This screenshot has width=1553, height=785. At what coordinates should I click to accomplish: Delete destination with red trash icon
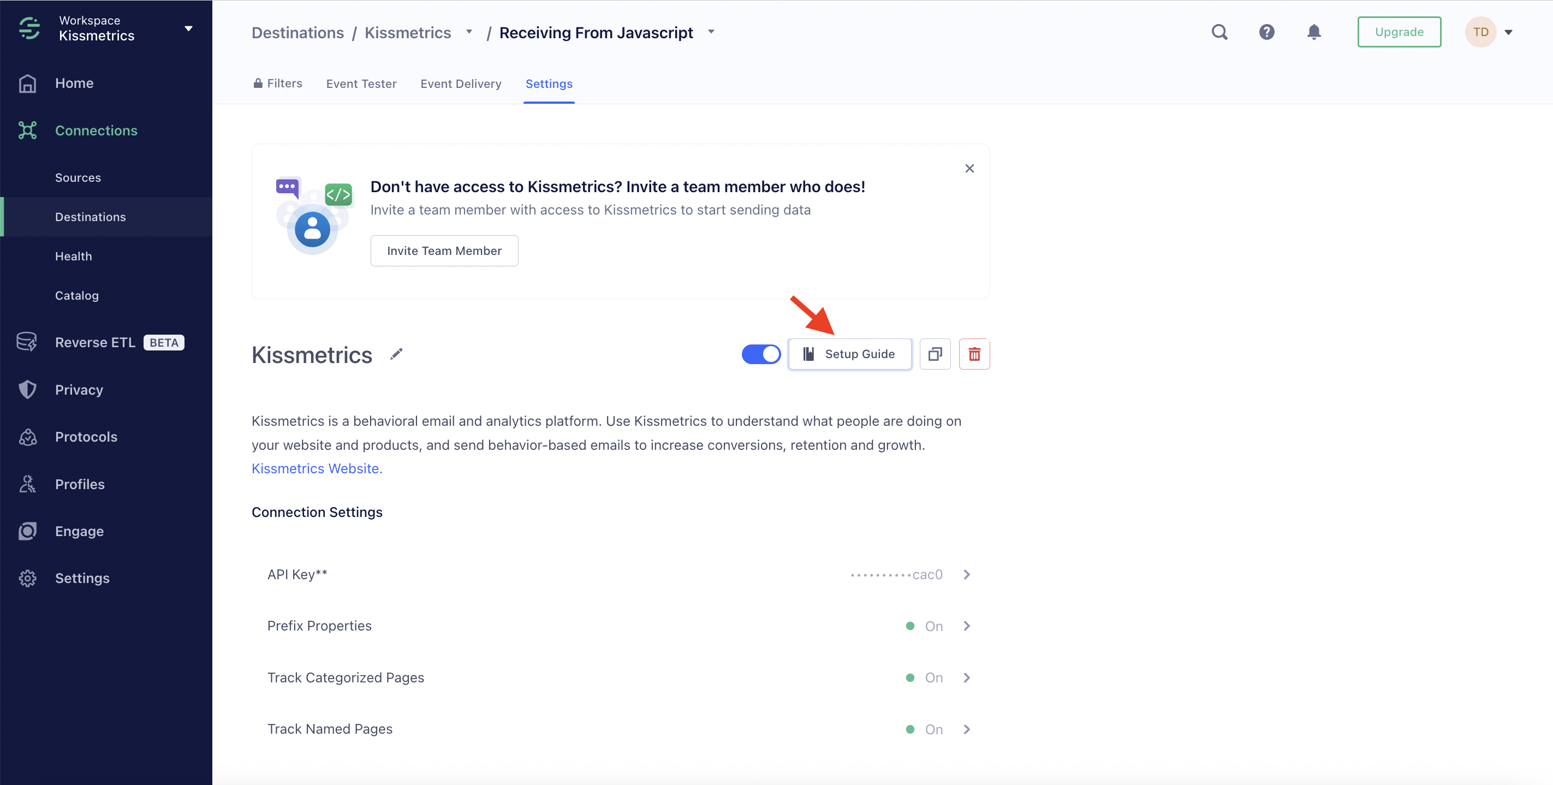[974, 354]
